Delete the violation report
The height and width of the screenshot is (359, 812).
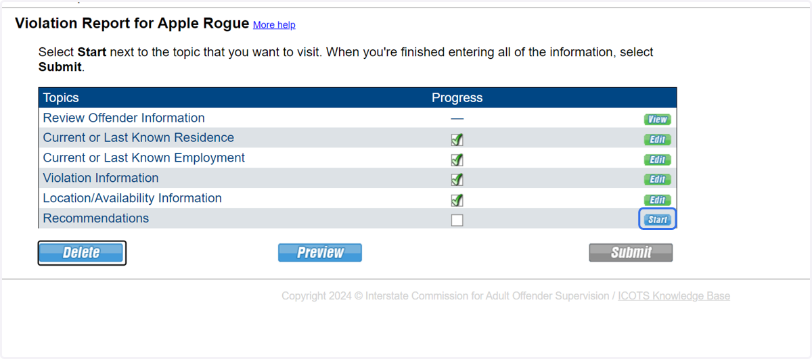[81, 253]
